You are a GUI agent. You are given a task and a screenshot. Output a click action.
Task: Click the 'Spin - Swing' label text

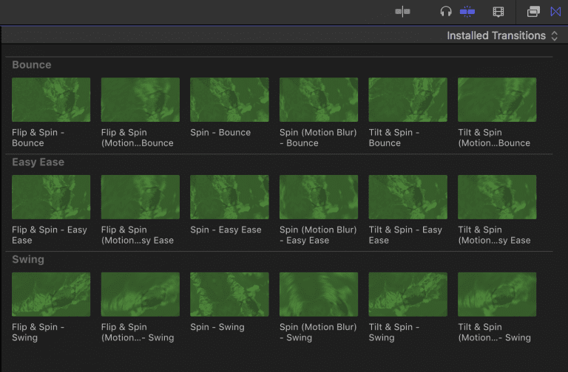pyautogui.click(x=217, y=327)
